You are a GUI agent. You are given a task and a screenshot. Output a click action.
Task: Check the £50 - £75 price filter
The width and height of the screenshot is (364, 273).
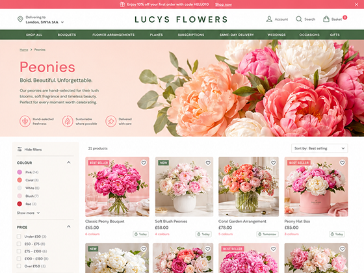(x=19, y=244)
